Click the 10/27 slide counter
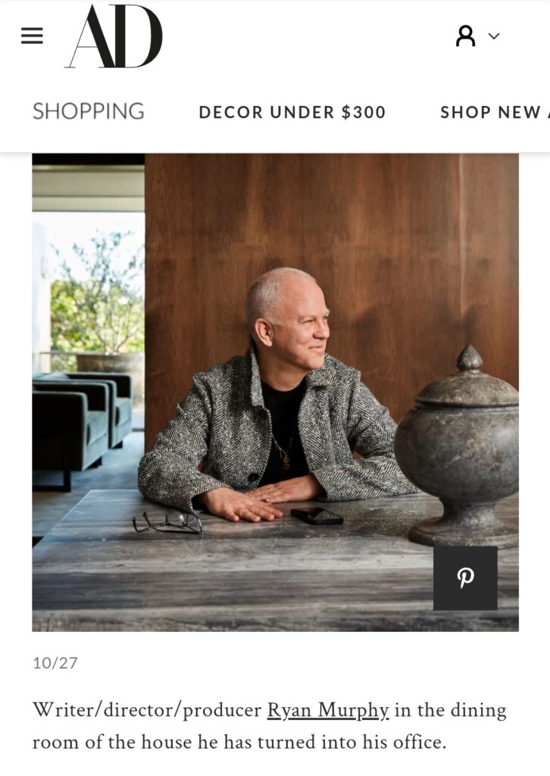Screen dimensions: 550x776 click(x=55, y=663)
